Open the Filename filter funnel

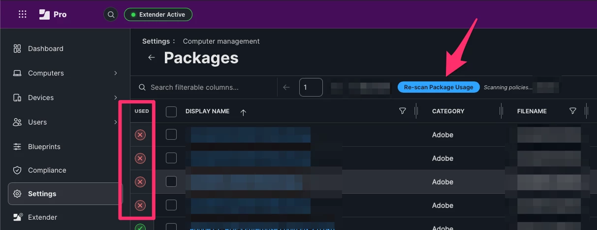[573, 111]
